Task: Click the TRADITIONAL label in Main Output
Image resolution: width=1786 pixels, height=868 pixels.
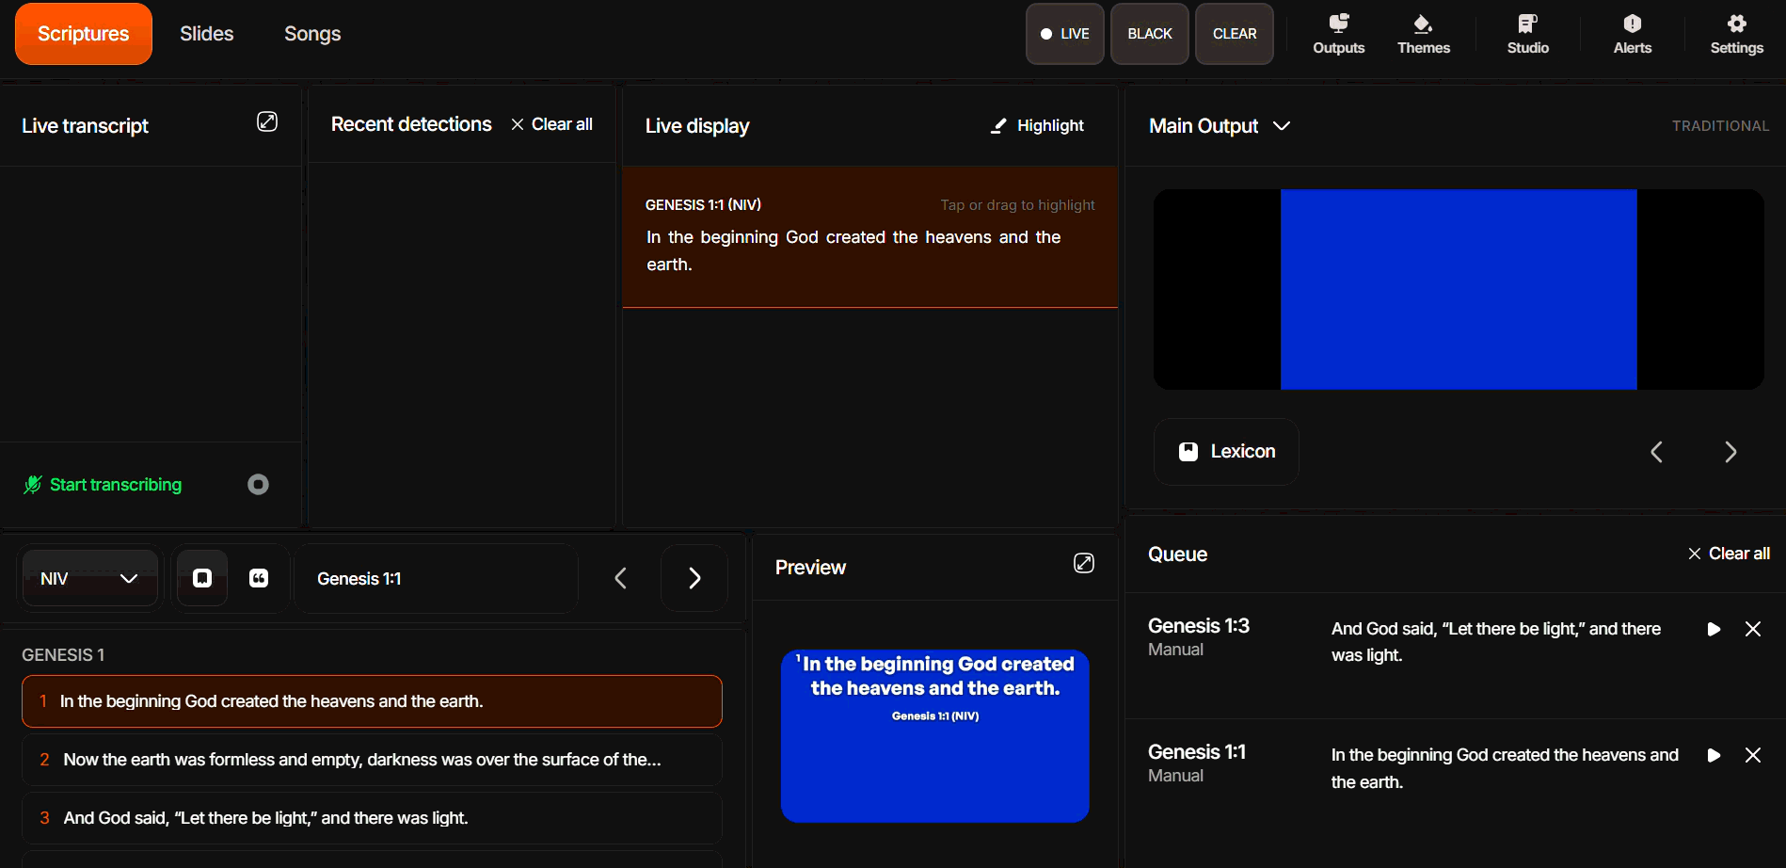Action: click(1720, 126)
